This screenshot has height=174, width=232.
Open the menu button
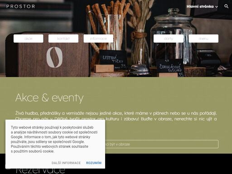[x=203, y=39]
